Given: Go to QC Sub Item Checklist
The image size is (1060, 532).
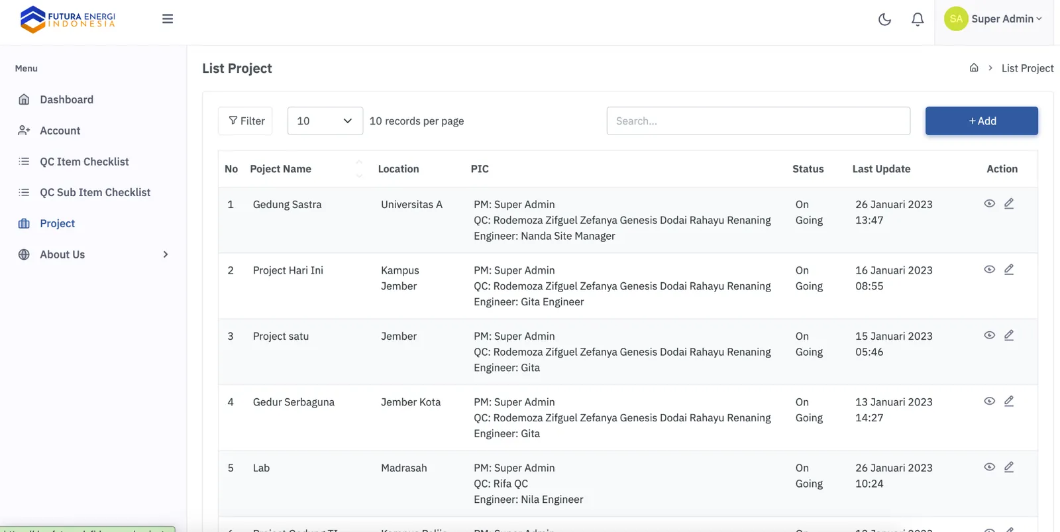Looking at the screenshot, I should (x=95, y=192).
